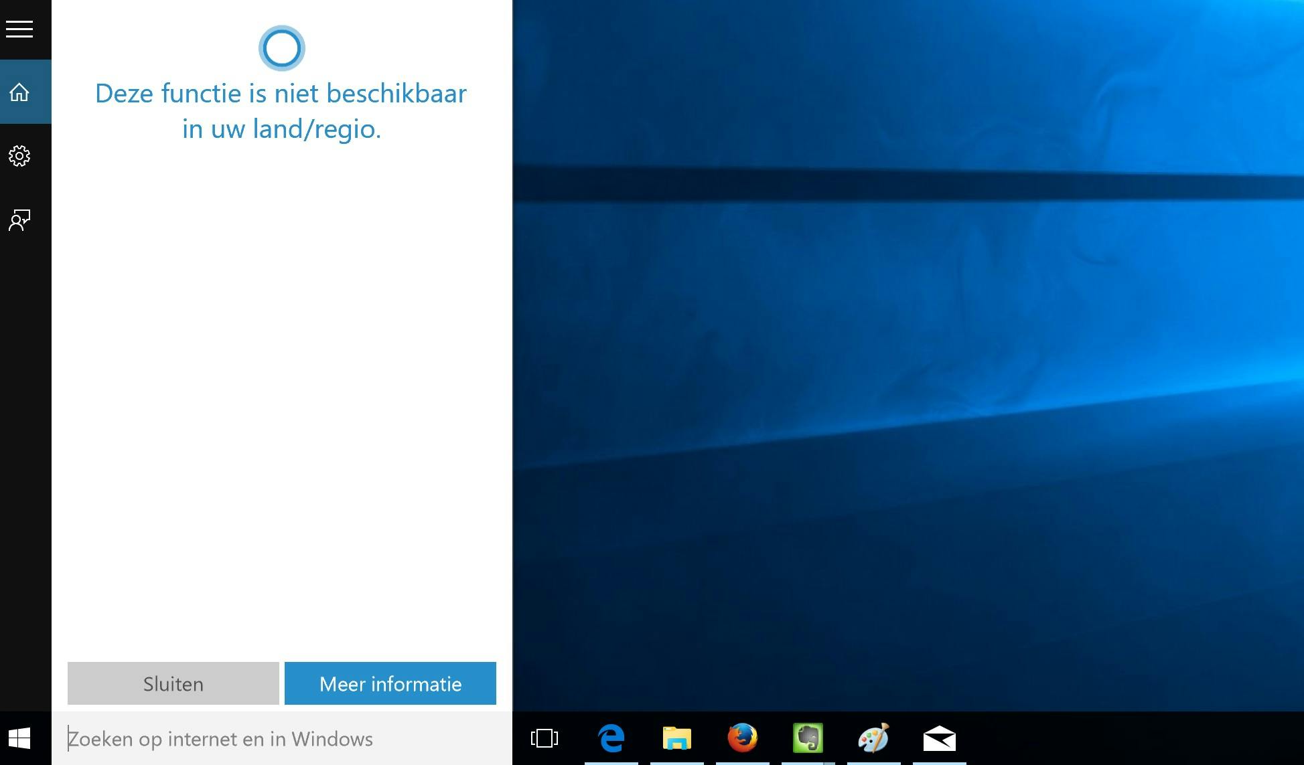Launch Paint from the taskbar
1304x765 pixels.
874,739
